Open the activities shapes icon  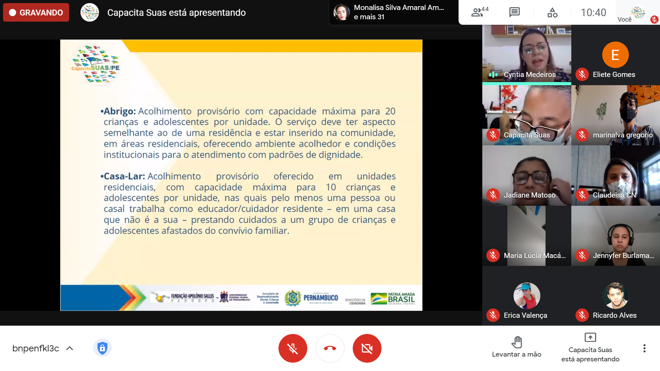[x=552, y=12]
